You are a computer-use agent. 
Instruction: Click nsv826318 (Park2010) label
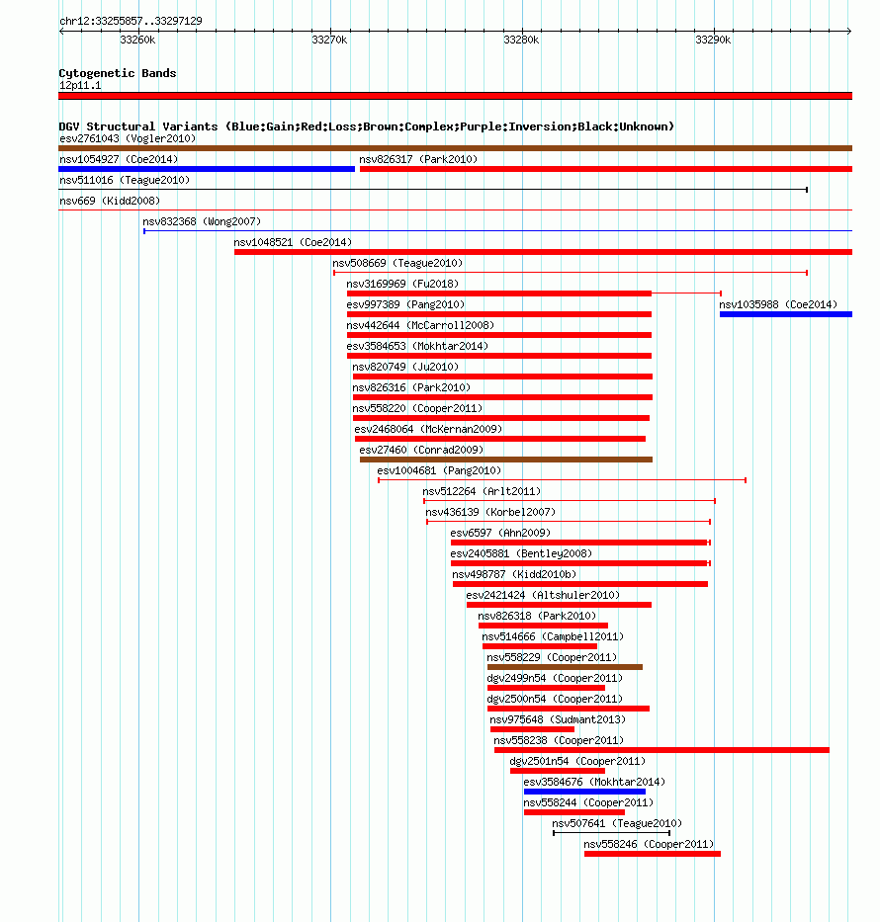[537, 617]
